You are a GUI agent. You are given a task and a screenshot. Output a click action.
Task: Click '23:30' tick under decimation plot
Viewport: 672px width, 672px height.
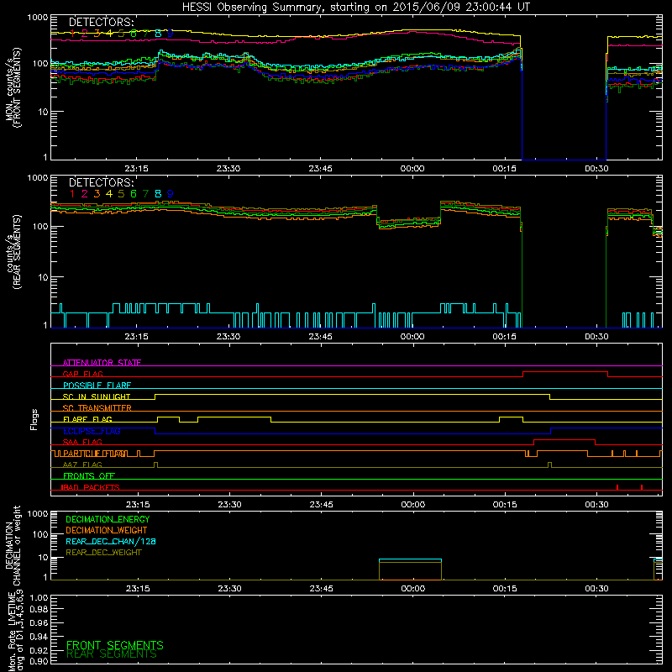[229, 589]
